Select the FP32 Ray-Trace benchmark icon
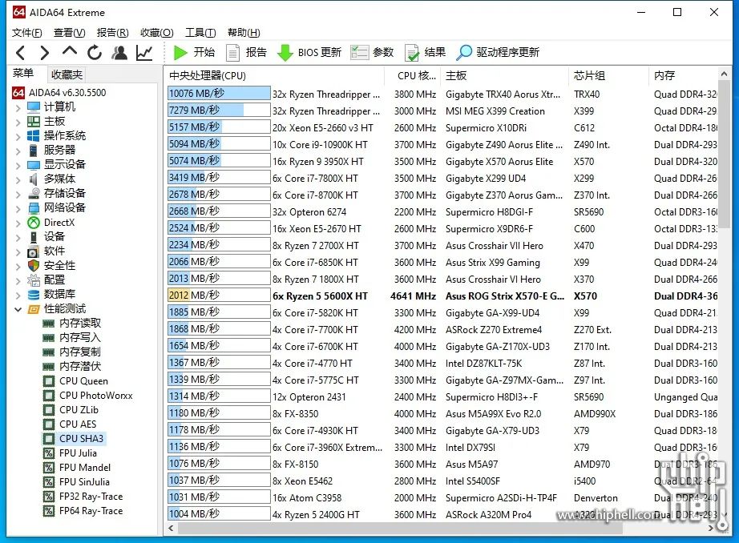Image resolution: width=739 pixels, height=543 pixels. point(49,497)
